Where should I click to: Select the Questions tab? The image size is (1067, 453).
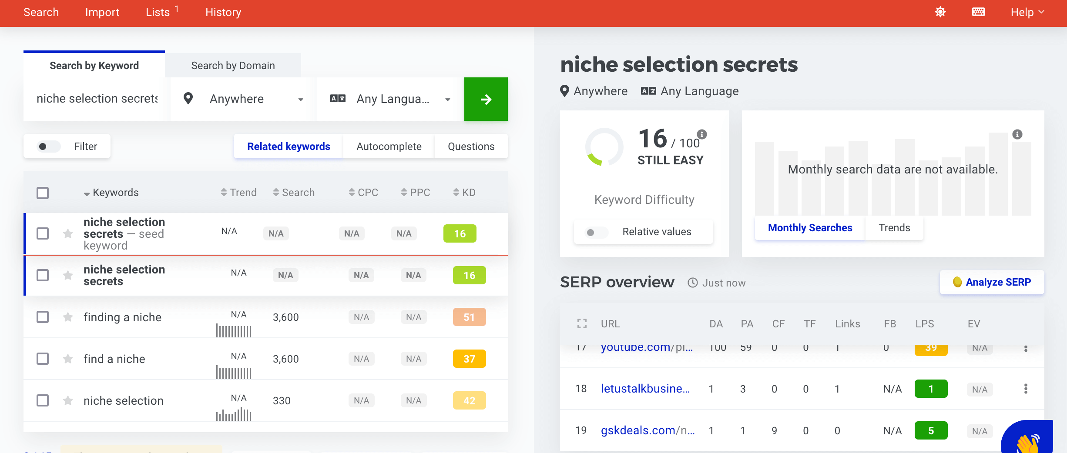[471, 147]
